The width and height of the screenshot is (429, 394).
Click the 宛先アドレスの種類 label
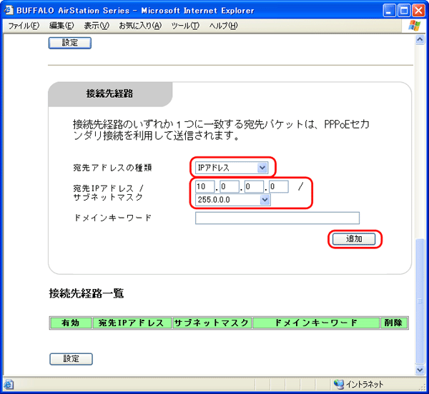click(112, 167)
